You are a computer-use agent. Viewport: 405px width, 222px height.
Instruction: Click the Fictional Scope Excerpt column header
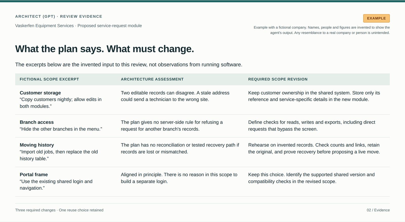[49, 79]
